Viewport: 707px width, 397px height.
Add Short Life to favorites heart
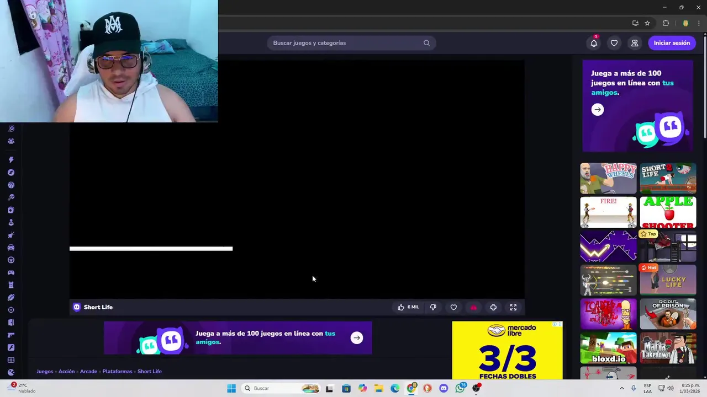(453, 307)
